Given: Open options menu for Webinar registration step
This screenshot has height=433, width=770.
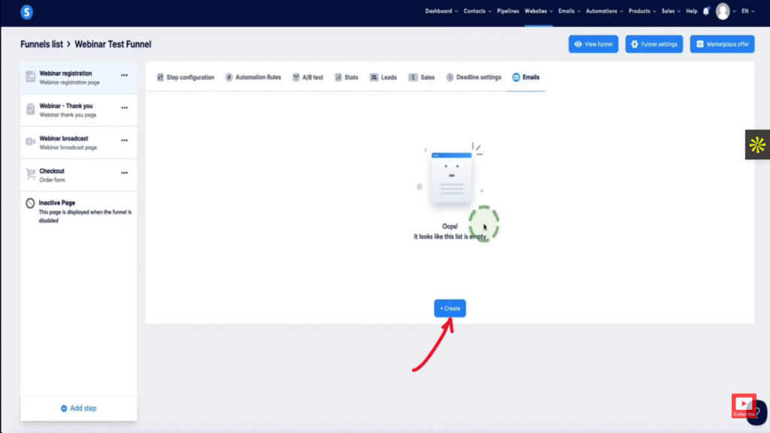Looking at the screenshot, I should pyautogui.click(x=124, y=75).
